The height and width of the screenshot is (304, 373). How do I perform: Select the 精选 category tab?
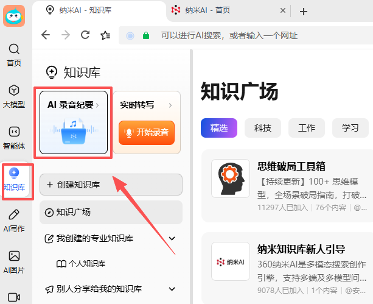[219, 128]
